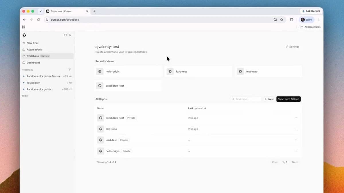Screen dimensions: 344x193
Task: Click the Private badge on excalidraw-test
Action: pos(131,118)
